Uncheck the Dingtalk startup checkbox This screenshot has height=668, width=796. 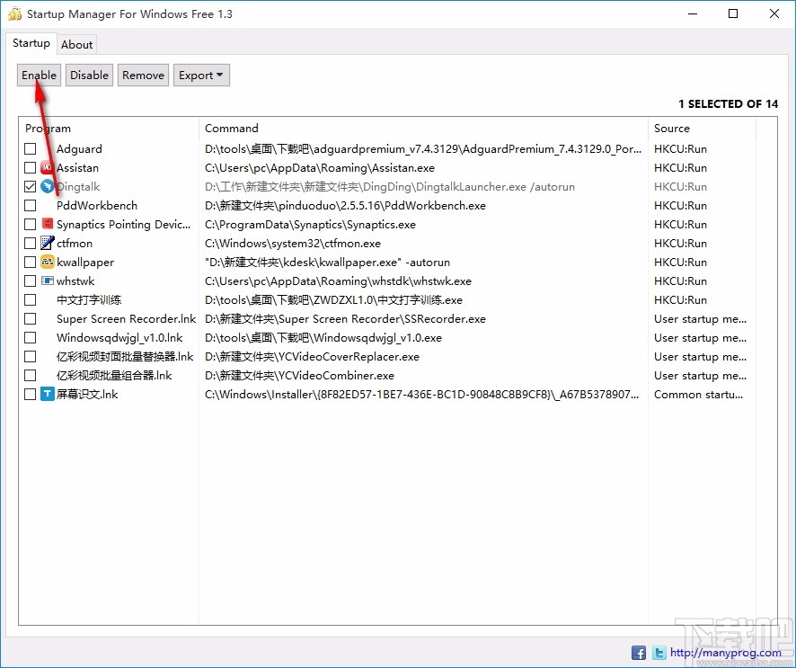point(30,186)
